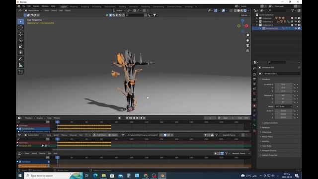This screenshot has height=179, width=318.
Task: Toggle camera view icon in viewport
Action: point(247,45)
